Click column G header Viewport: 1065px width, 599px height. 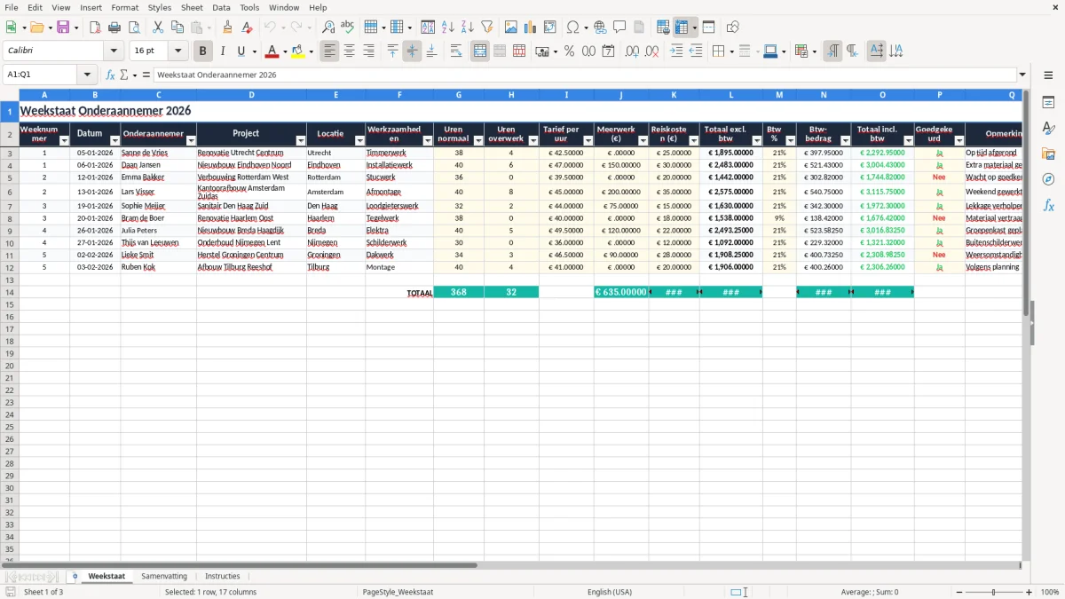[459, 94]
